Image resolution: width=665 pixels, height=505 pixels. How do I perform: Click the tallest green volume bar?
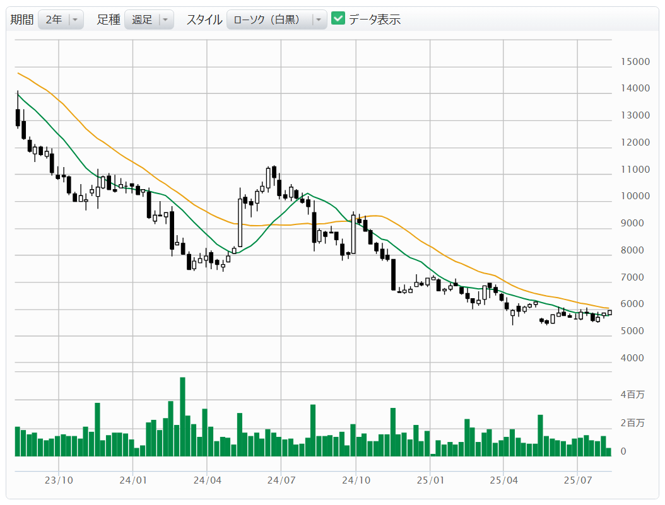point(182,416)
